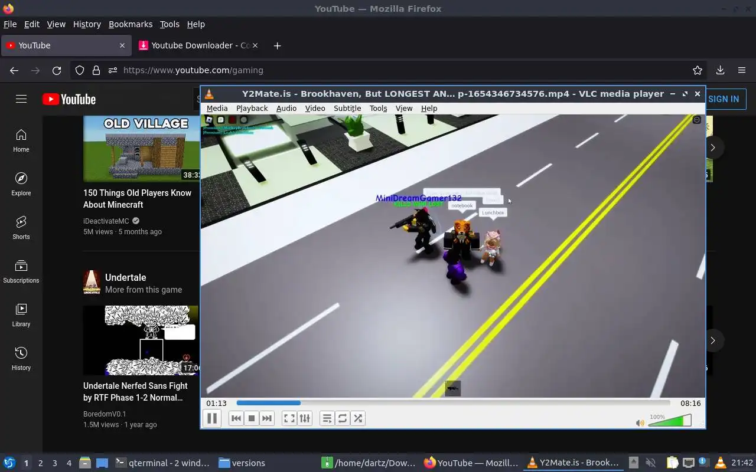Open Firefox downloads panel

(720, 70)
